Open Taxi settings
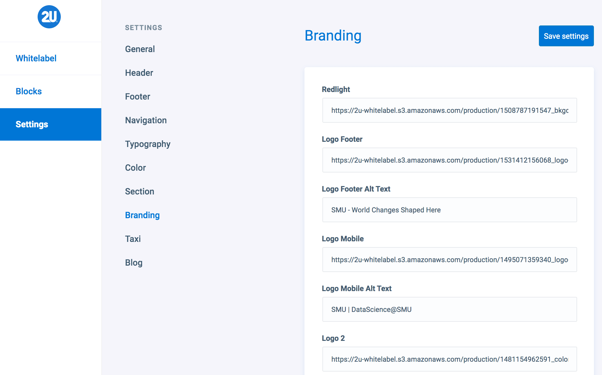The height and width of the screenshot is (375, 602). point(133,239)
